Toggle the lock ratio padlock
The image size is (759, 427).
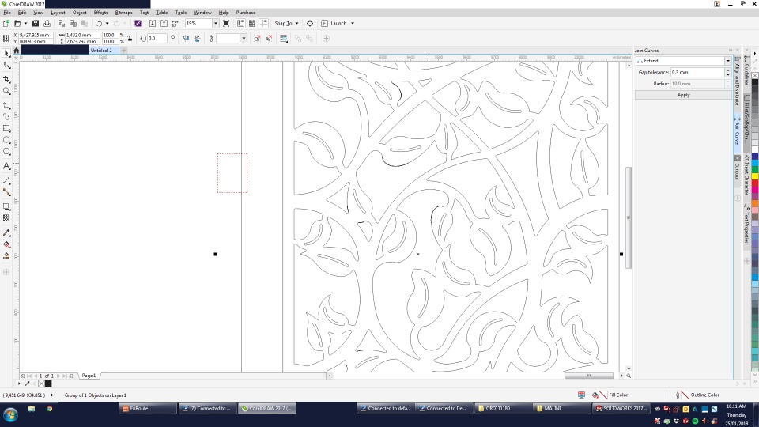[130, 38]
